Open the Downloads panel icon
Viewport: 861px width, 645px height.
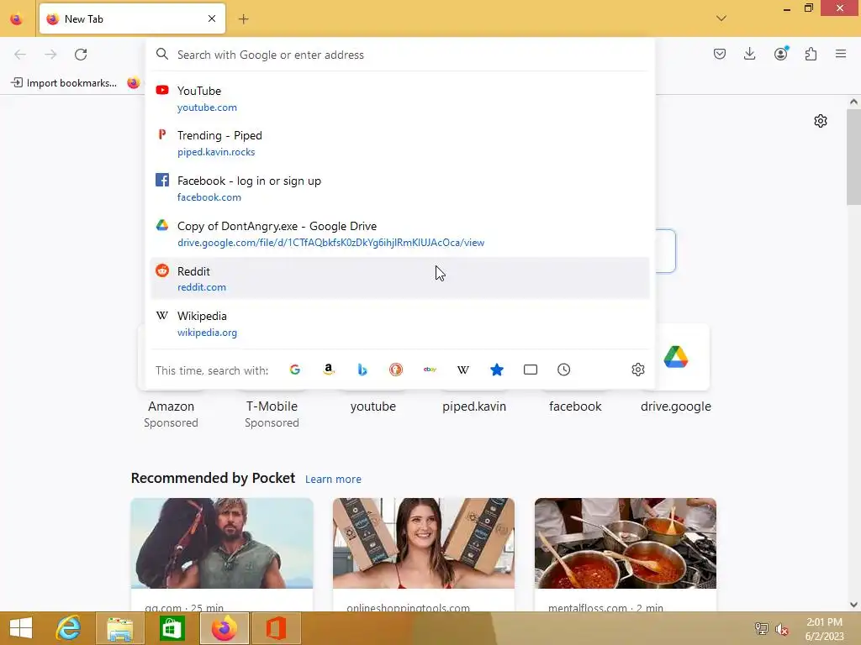tap(749, 54)
